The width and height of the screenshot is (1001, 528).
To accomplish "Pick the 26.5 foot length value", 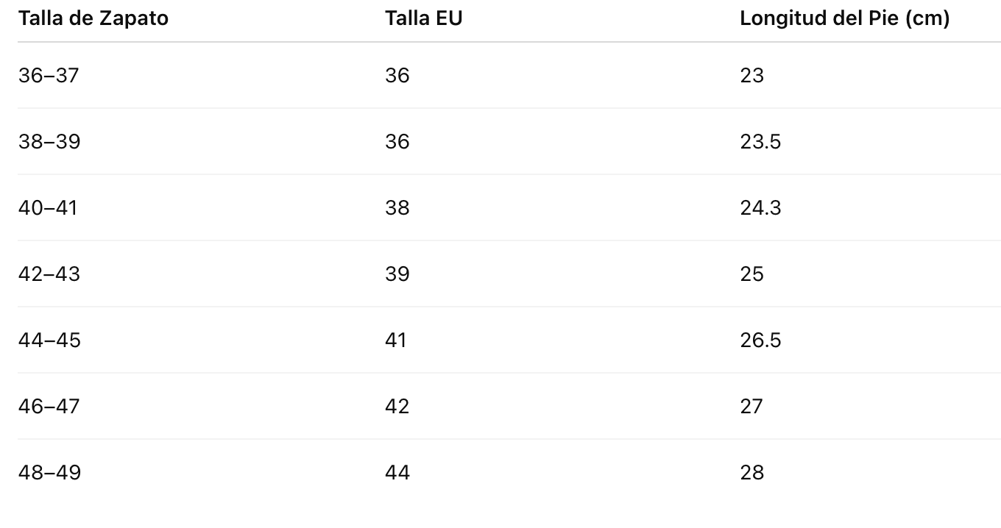I will point(760,340).
